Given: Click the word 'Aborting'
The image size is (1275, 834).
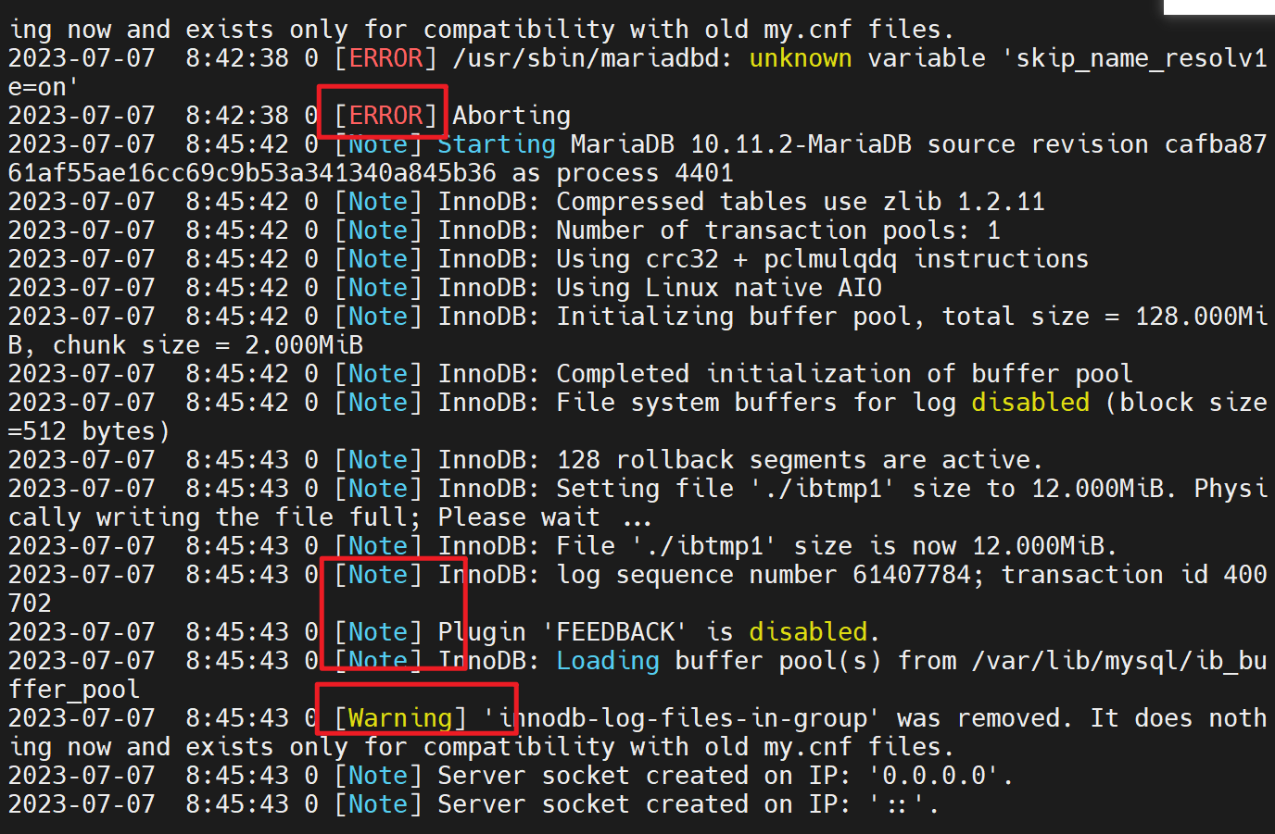Looking at the screenshot, I should [511, 116].
